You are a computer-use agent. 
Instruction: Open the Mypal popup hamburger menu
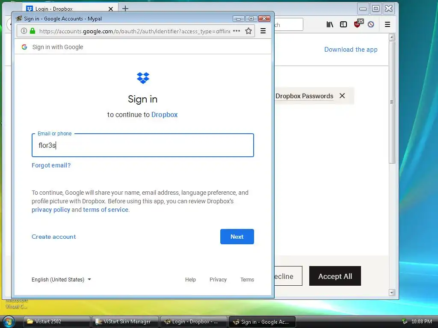click(263, 31)
